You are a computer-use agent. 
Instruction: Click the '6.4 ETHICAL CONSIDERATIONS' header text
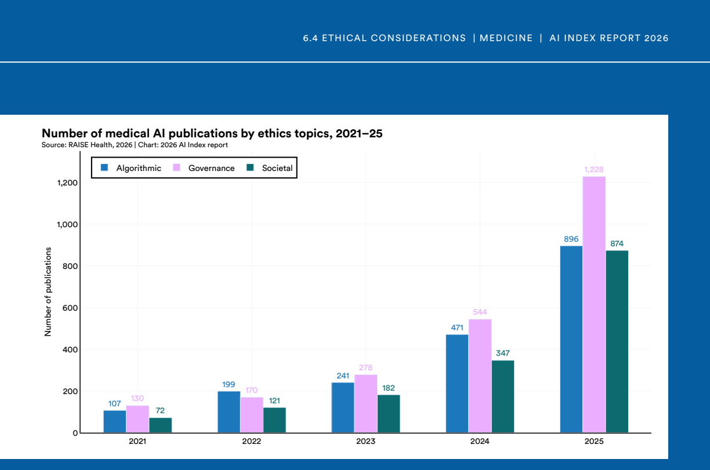click(x=385, y=38)
